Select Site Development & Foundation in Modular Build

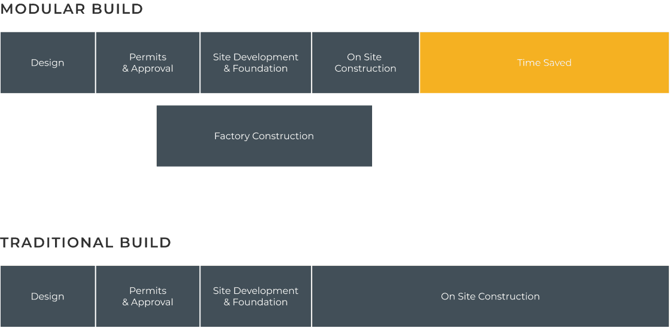tap(255, 63)
